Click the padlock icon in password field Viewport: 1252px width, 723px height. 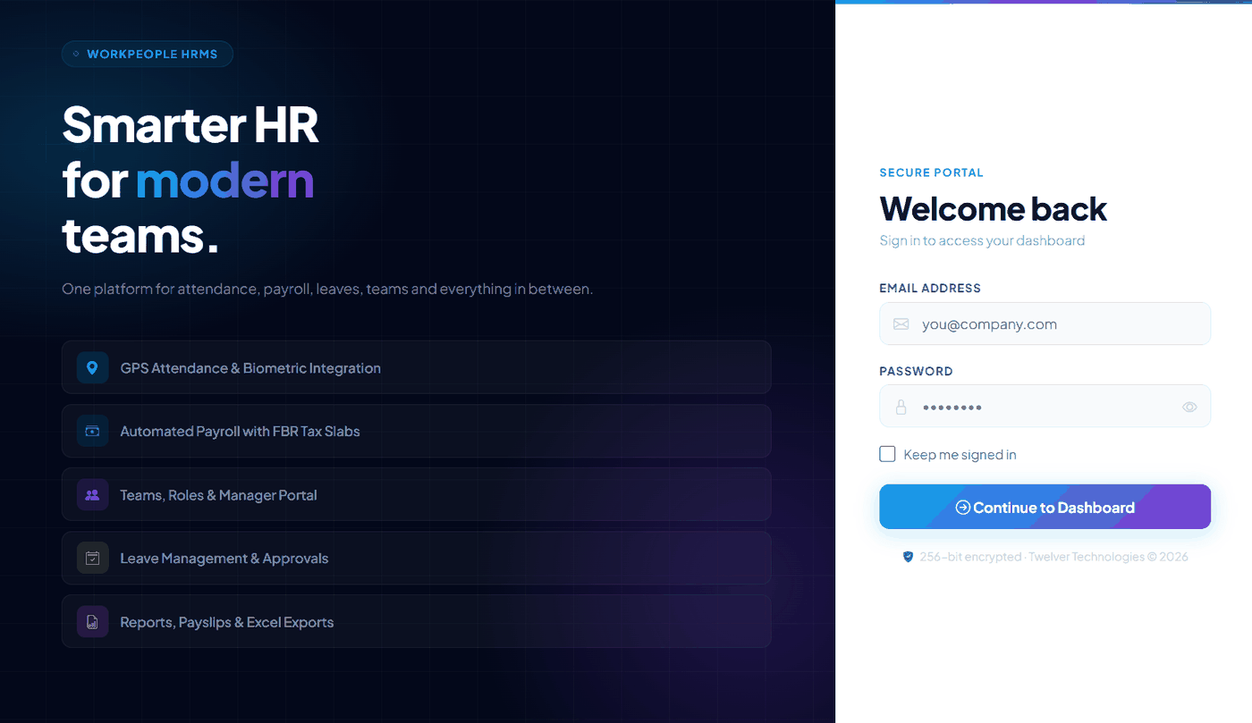901,407
